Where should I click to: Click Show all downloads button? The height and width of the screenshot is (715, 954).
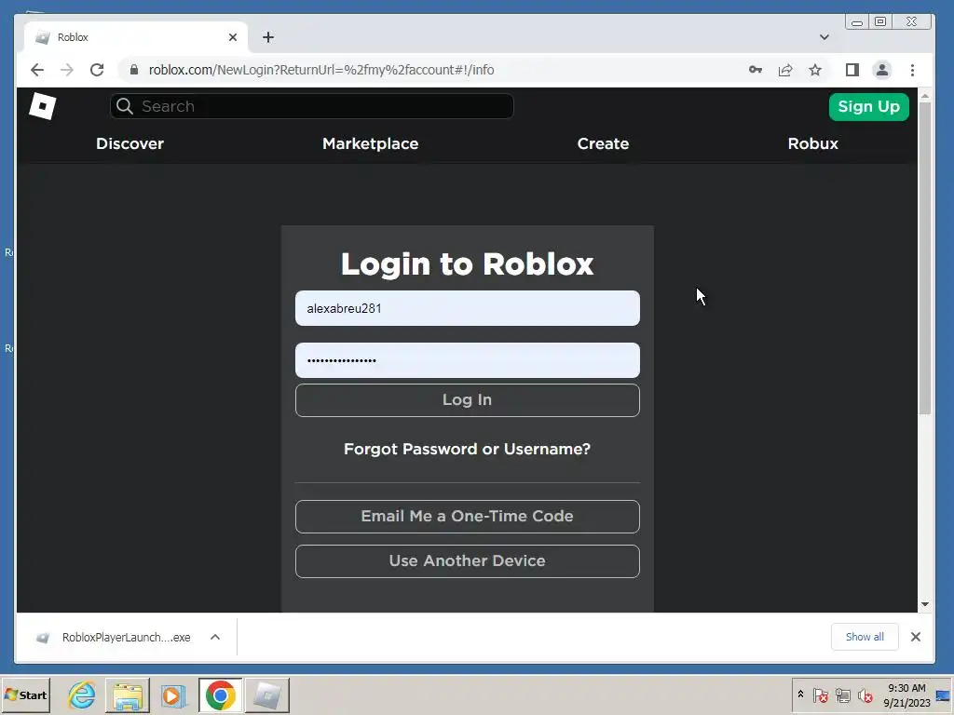click(865, 637)
